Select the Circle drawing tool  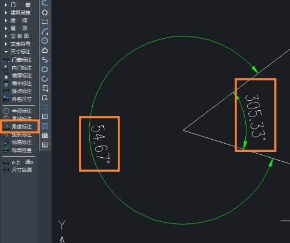tap(45, 41)
